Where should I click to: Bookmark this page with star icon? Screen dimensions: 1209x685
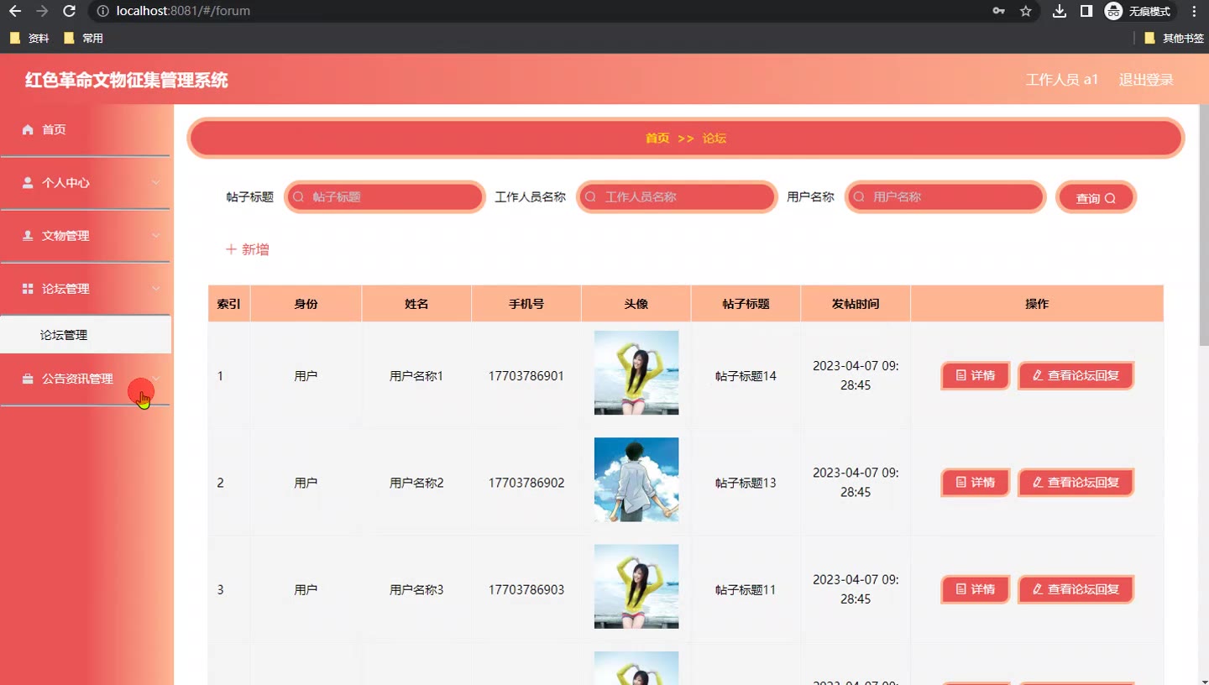pyautogui.click(x=1025, y=11)
